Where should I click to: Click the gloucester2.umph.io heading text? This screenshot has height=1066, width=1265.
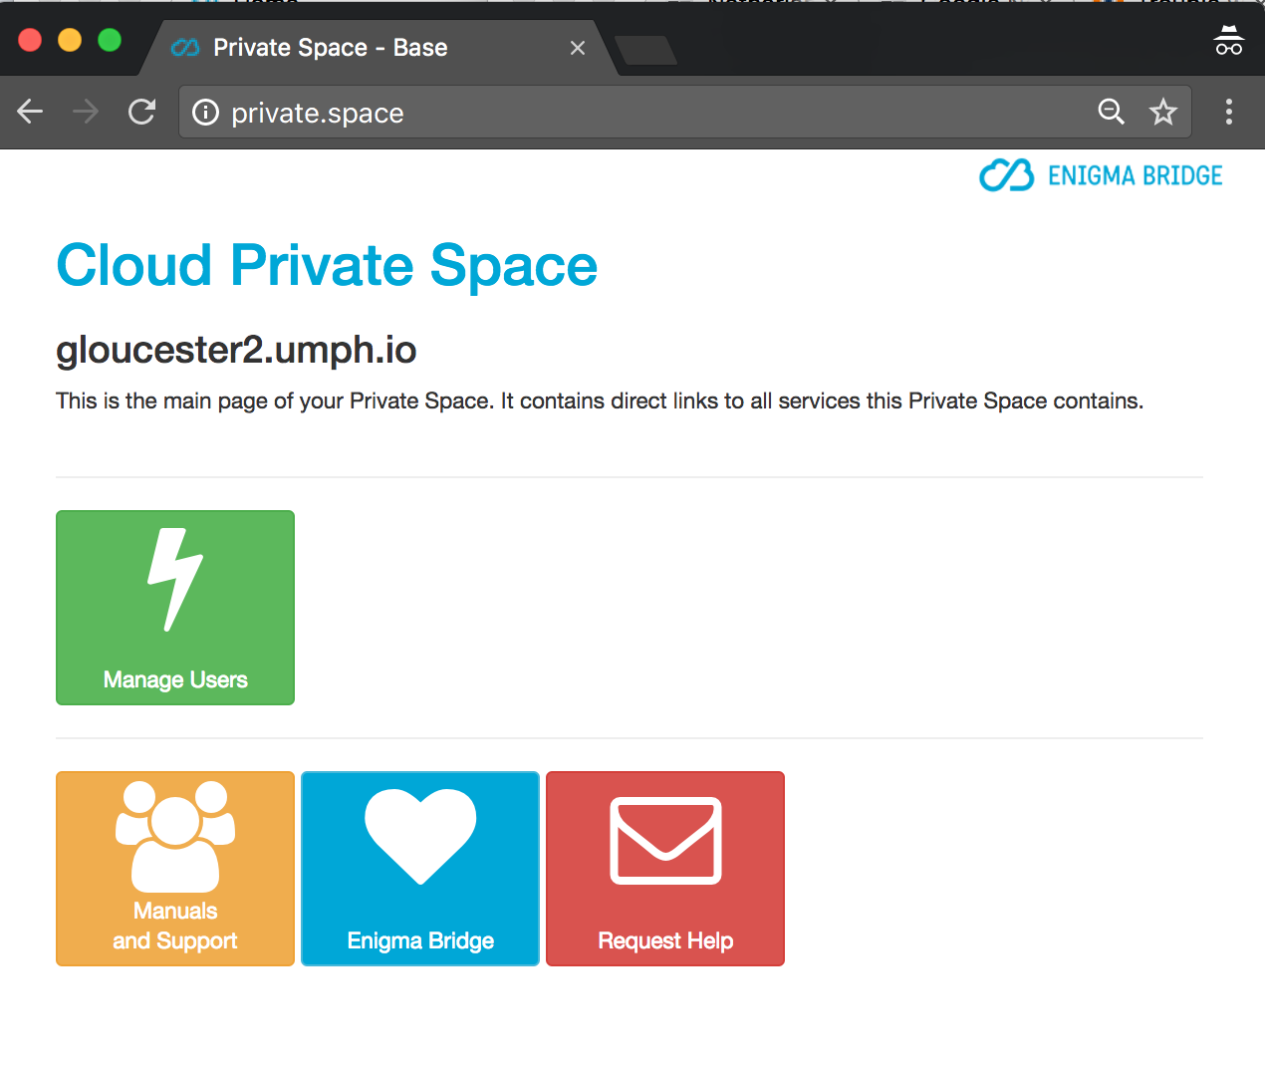236,350
